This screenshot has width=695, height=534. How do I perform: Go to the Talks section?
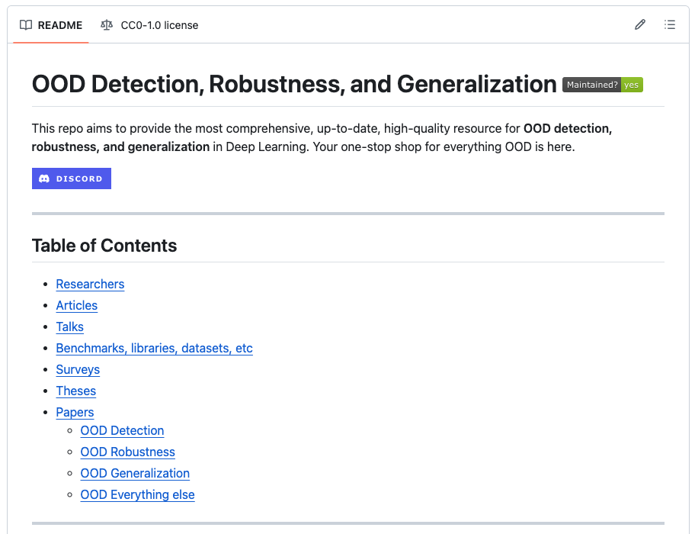point(70,327)
